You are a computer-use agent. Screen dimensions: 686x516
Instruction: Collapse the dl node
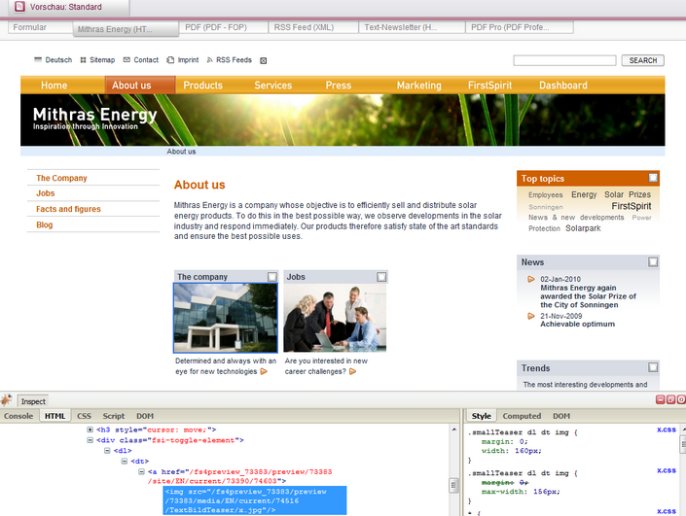(x=107, y=451)
